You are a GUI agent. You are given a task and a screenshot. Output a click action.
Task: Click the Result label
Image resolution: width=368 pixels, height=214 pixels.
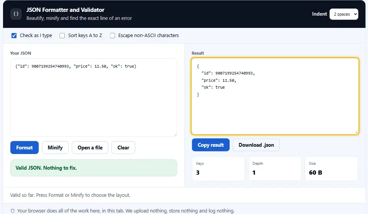coord(198,53)
